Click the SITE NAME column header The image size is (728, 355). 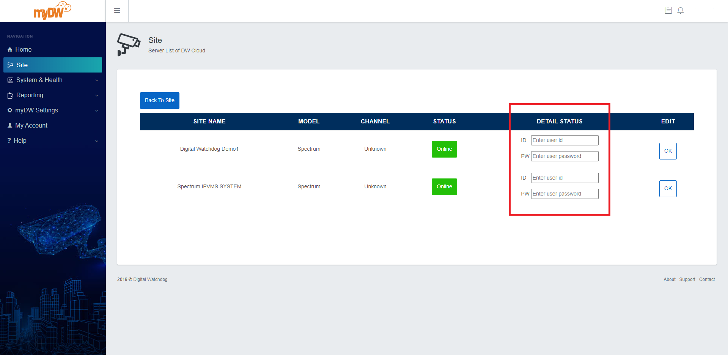click(209, 121)
